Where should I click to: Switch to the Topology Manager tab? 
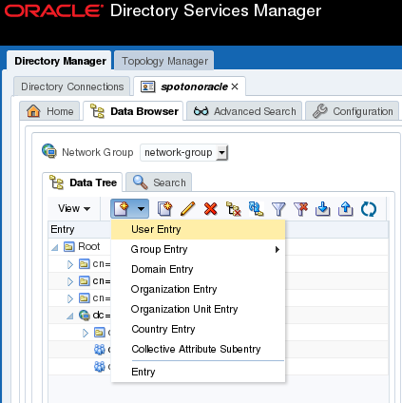(x=164, y=61)
